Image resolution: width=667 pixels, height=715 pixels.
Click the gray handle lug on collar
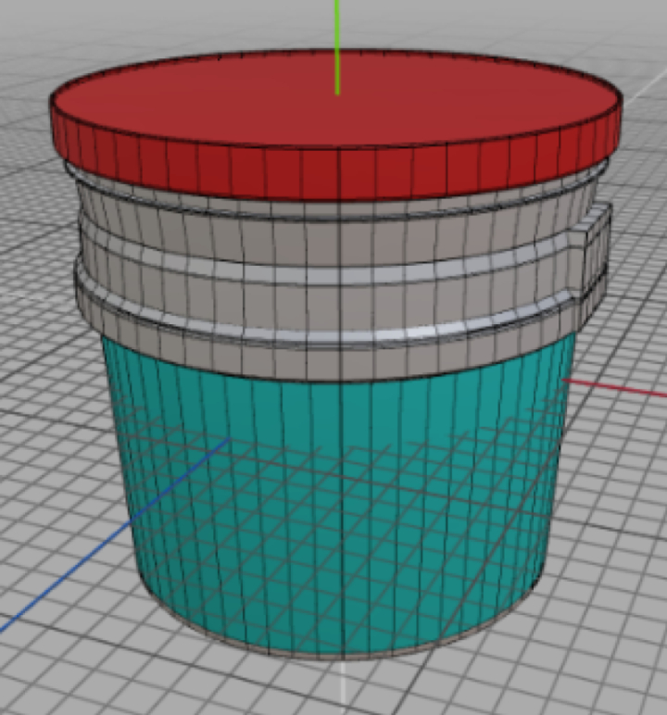(x=592, y=265)
